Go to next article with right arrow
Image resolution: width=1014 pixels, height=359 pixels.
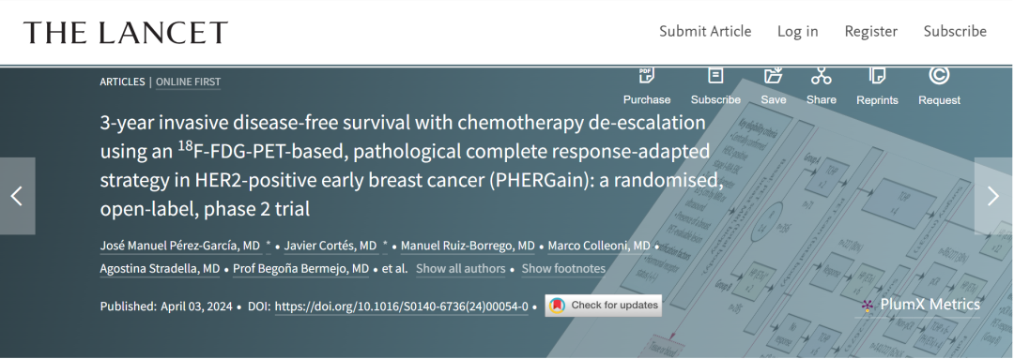click(x=993, y=196)
